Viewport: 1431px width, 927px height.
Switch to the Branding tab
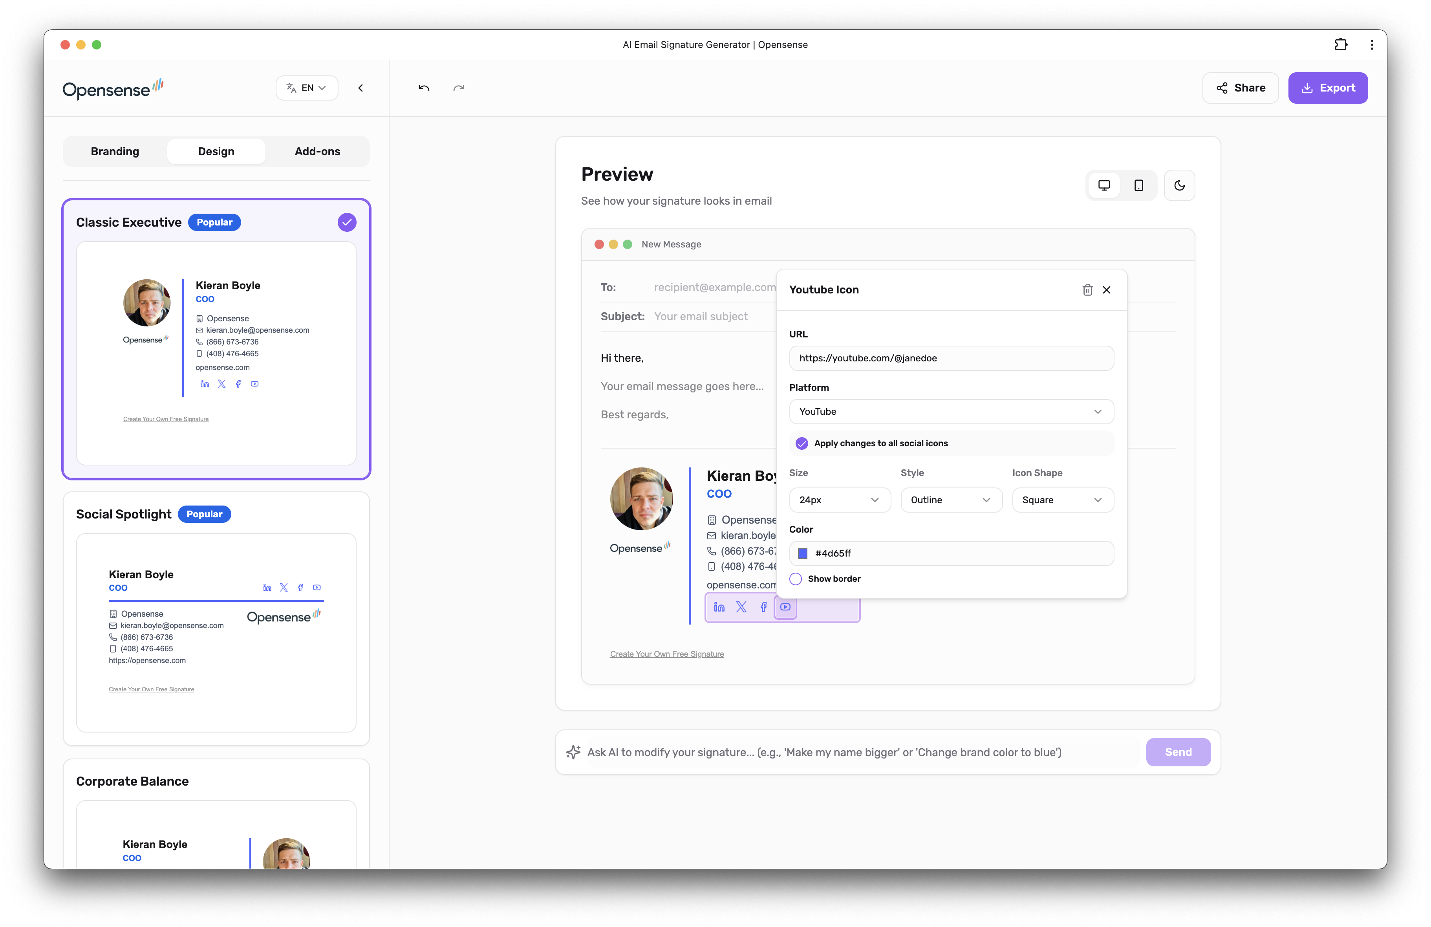(x=114, y=151)
